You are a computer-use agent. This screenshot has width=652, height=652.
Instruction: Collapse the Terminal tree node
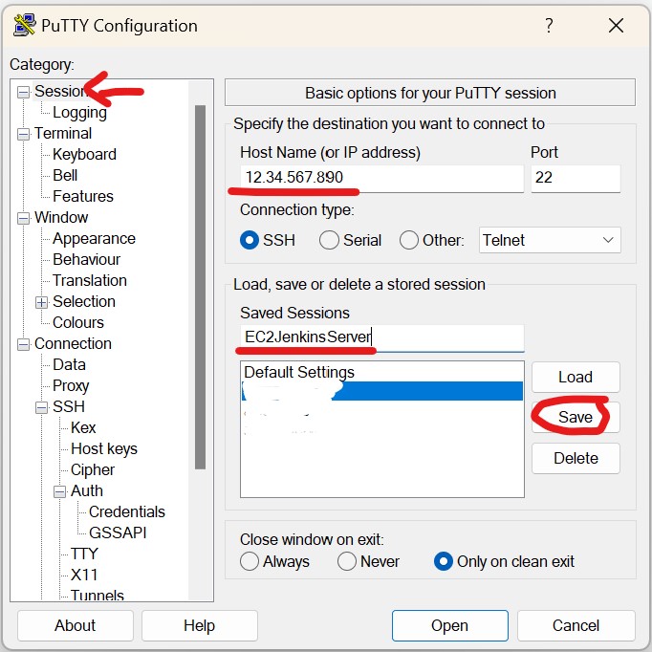(23, 134)
